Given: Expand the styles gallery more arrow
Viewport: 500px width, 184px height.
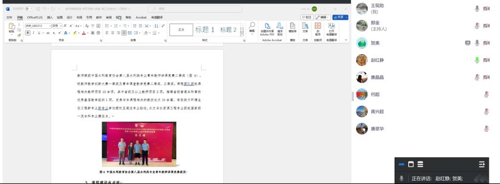Looking at the screenshot, I should (x=242, y=34).
